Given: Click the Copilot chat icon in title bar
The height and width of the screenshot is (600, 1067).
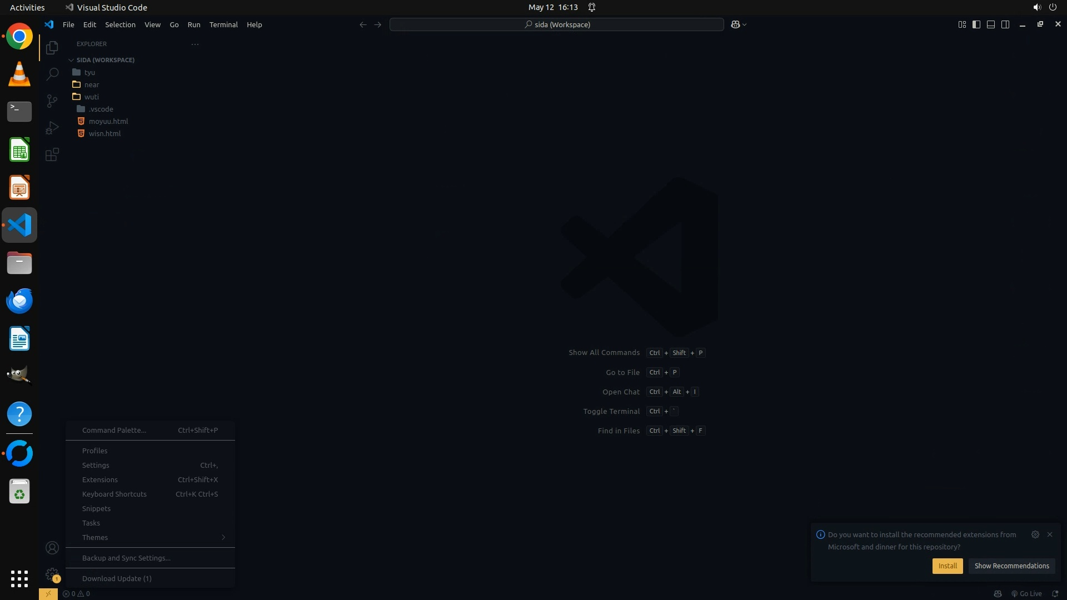Looking at the screenshot, I should [735, 24].
